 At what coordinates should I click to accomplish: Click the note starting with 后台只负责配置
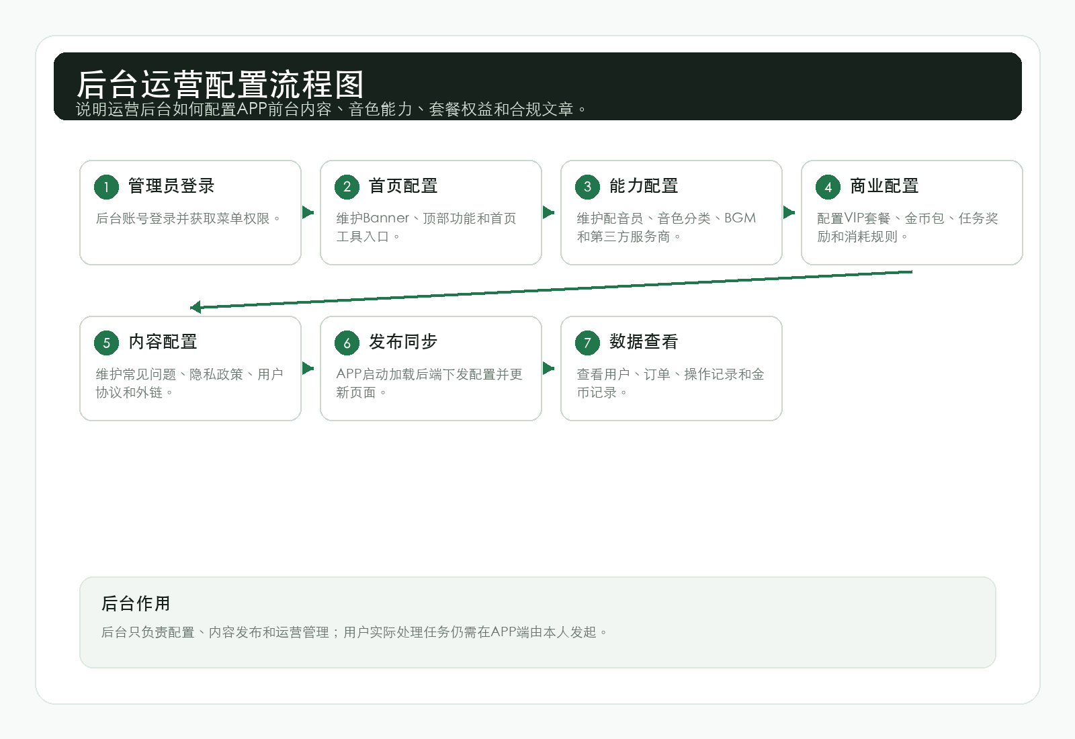point(355,632)
